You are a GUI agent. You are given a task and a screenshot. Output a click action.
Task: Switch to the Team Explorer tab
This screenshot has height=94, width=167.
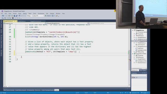pyautogui.click(x=143, y=70)
